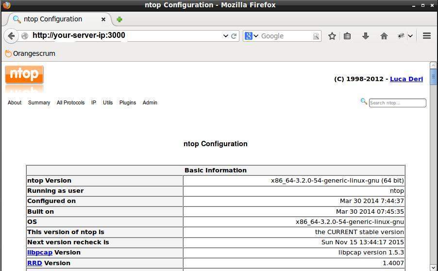438x271 pixels.
Task: Click the scrollbar down arrow
Action: (433, 268)
